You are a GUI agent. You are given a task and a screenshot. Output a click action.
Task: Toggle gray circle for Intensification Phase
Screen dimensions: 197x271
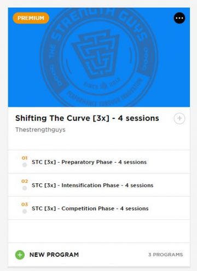(x=25, y=188)
